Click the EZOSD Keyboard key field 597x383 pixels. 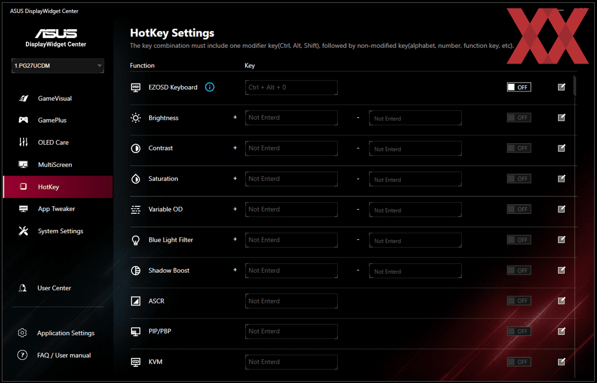291,87
